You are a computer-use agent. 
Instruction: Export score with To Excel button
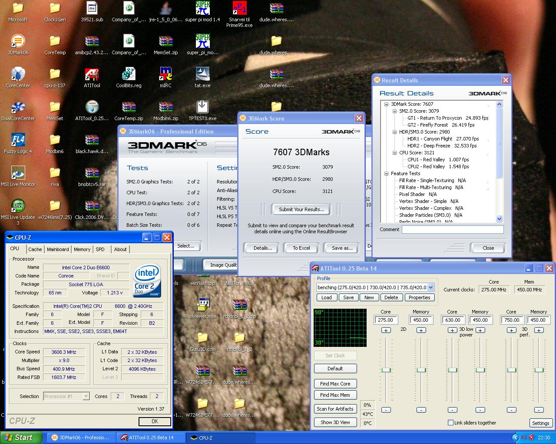click(301, 248)
